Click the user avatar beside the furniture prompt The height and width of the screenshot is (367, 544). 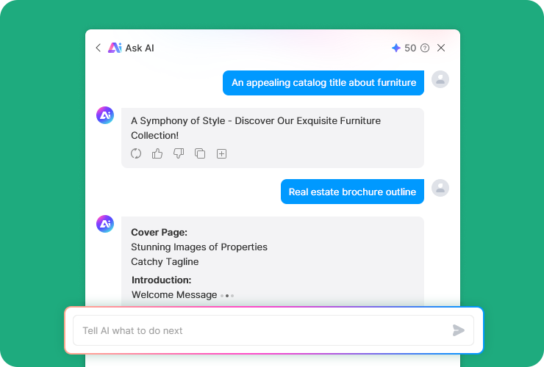click(x=440, y=79)
